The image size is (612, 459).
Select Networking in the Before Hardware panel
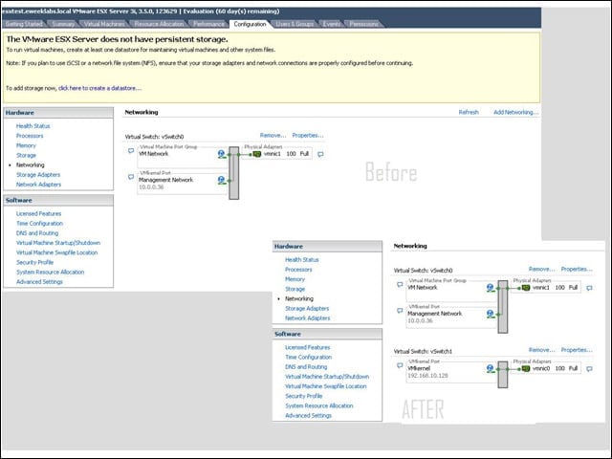click(30, 165)
